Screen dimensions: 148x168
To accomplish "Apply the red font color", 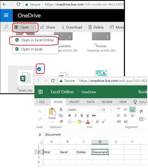I will point(88,122).
